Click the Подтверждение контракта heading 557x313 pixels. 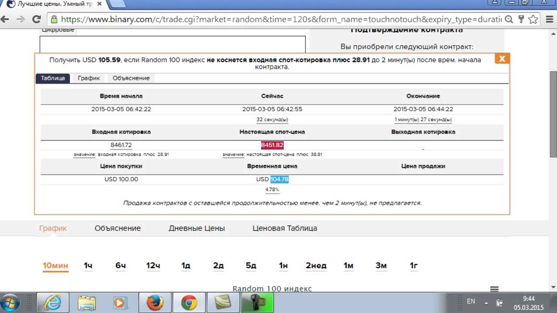point(406,30)
